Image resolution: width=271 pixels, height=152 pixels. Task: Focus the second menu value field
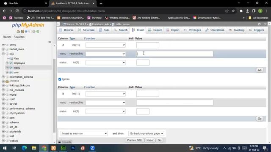pyautogui.click(x=175, y=103)
